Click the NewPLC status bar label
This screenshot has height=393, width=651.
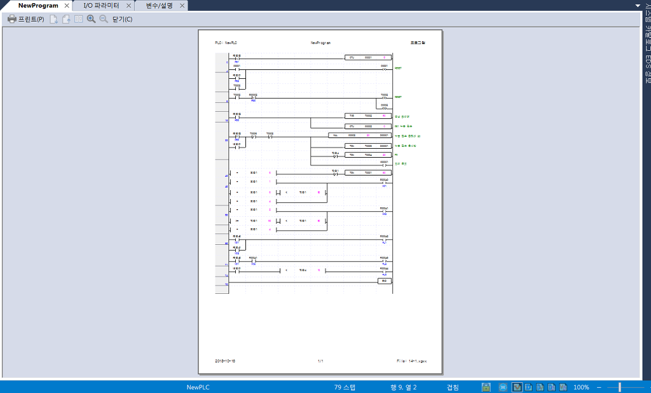coord(198,387)
